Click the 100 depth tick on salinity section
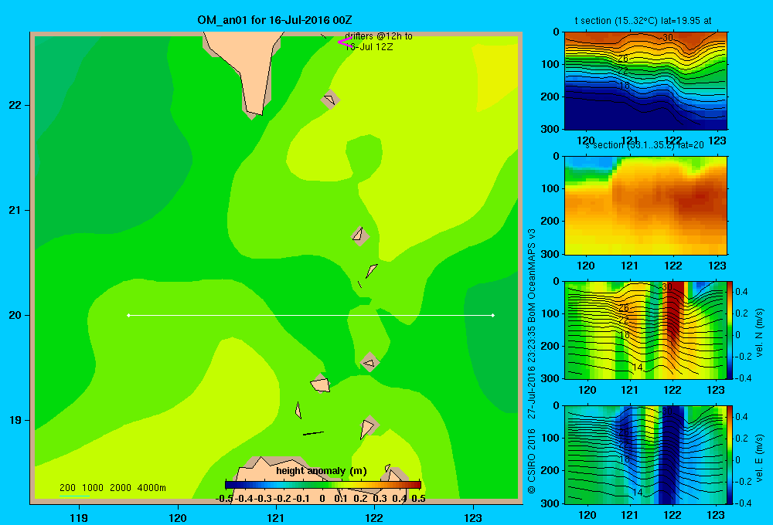 coord(550,188)
